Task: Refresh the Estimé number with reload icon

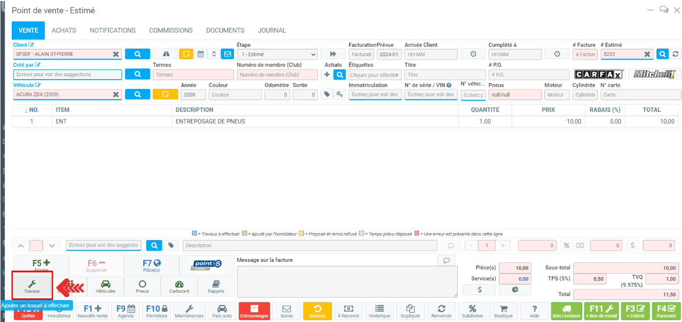Action: tap(676, 54)
